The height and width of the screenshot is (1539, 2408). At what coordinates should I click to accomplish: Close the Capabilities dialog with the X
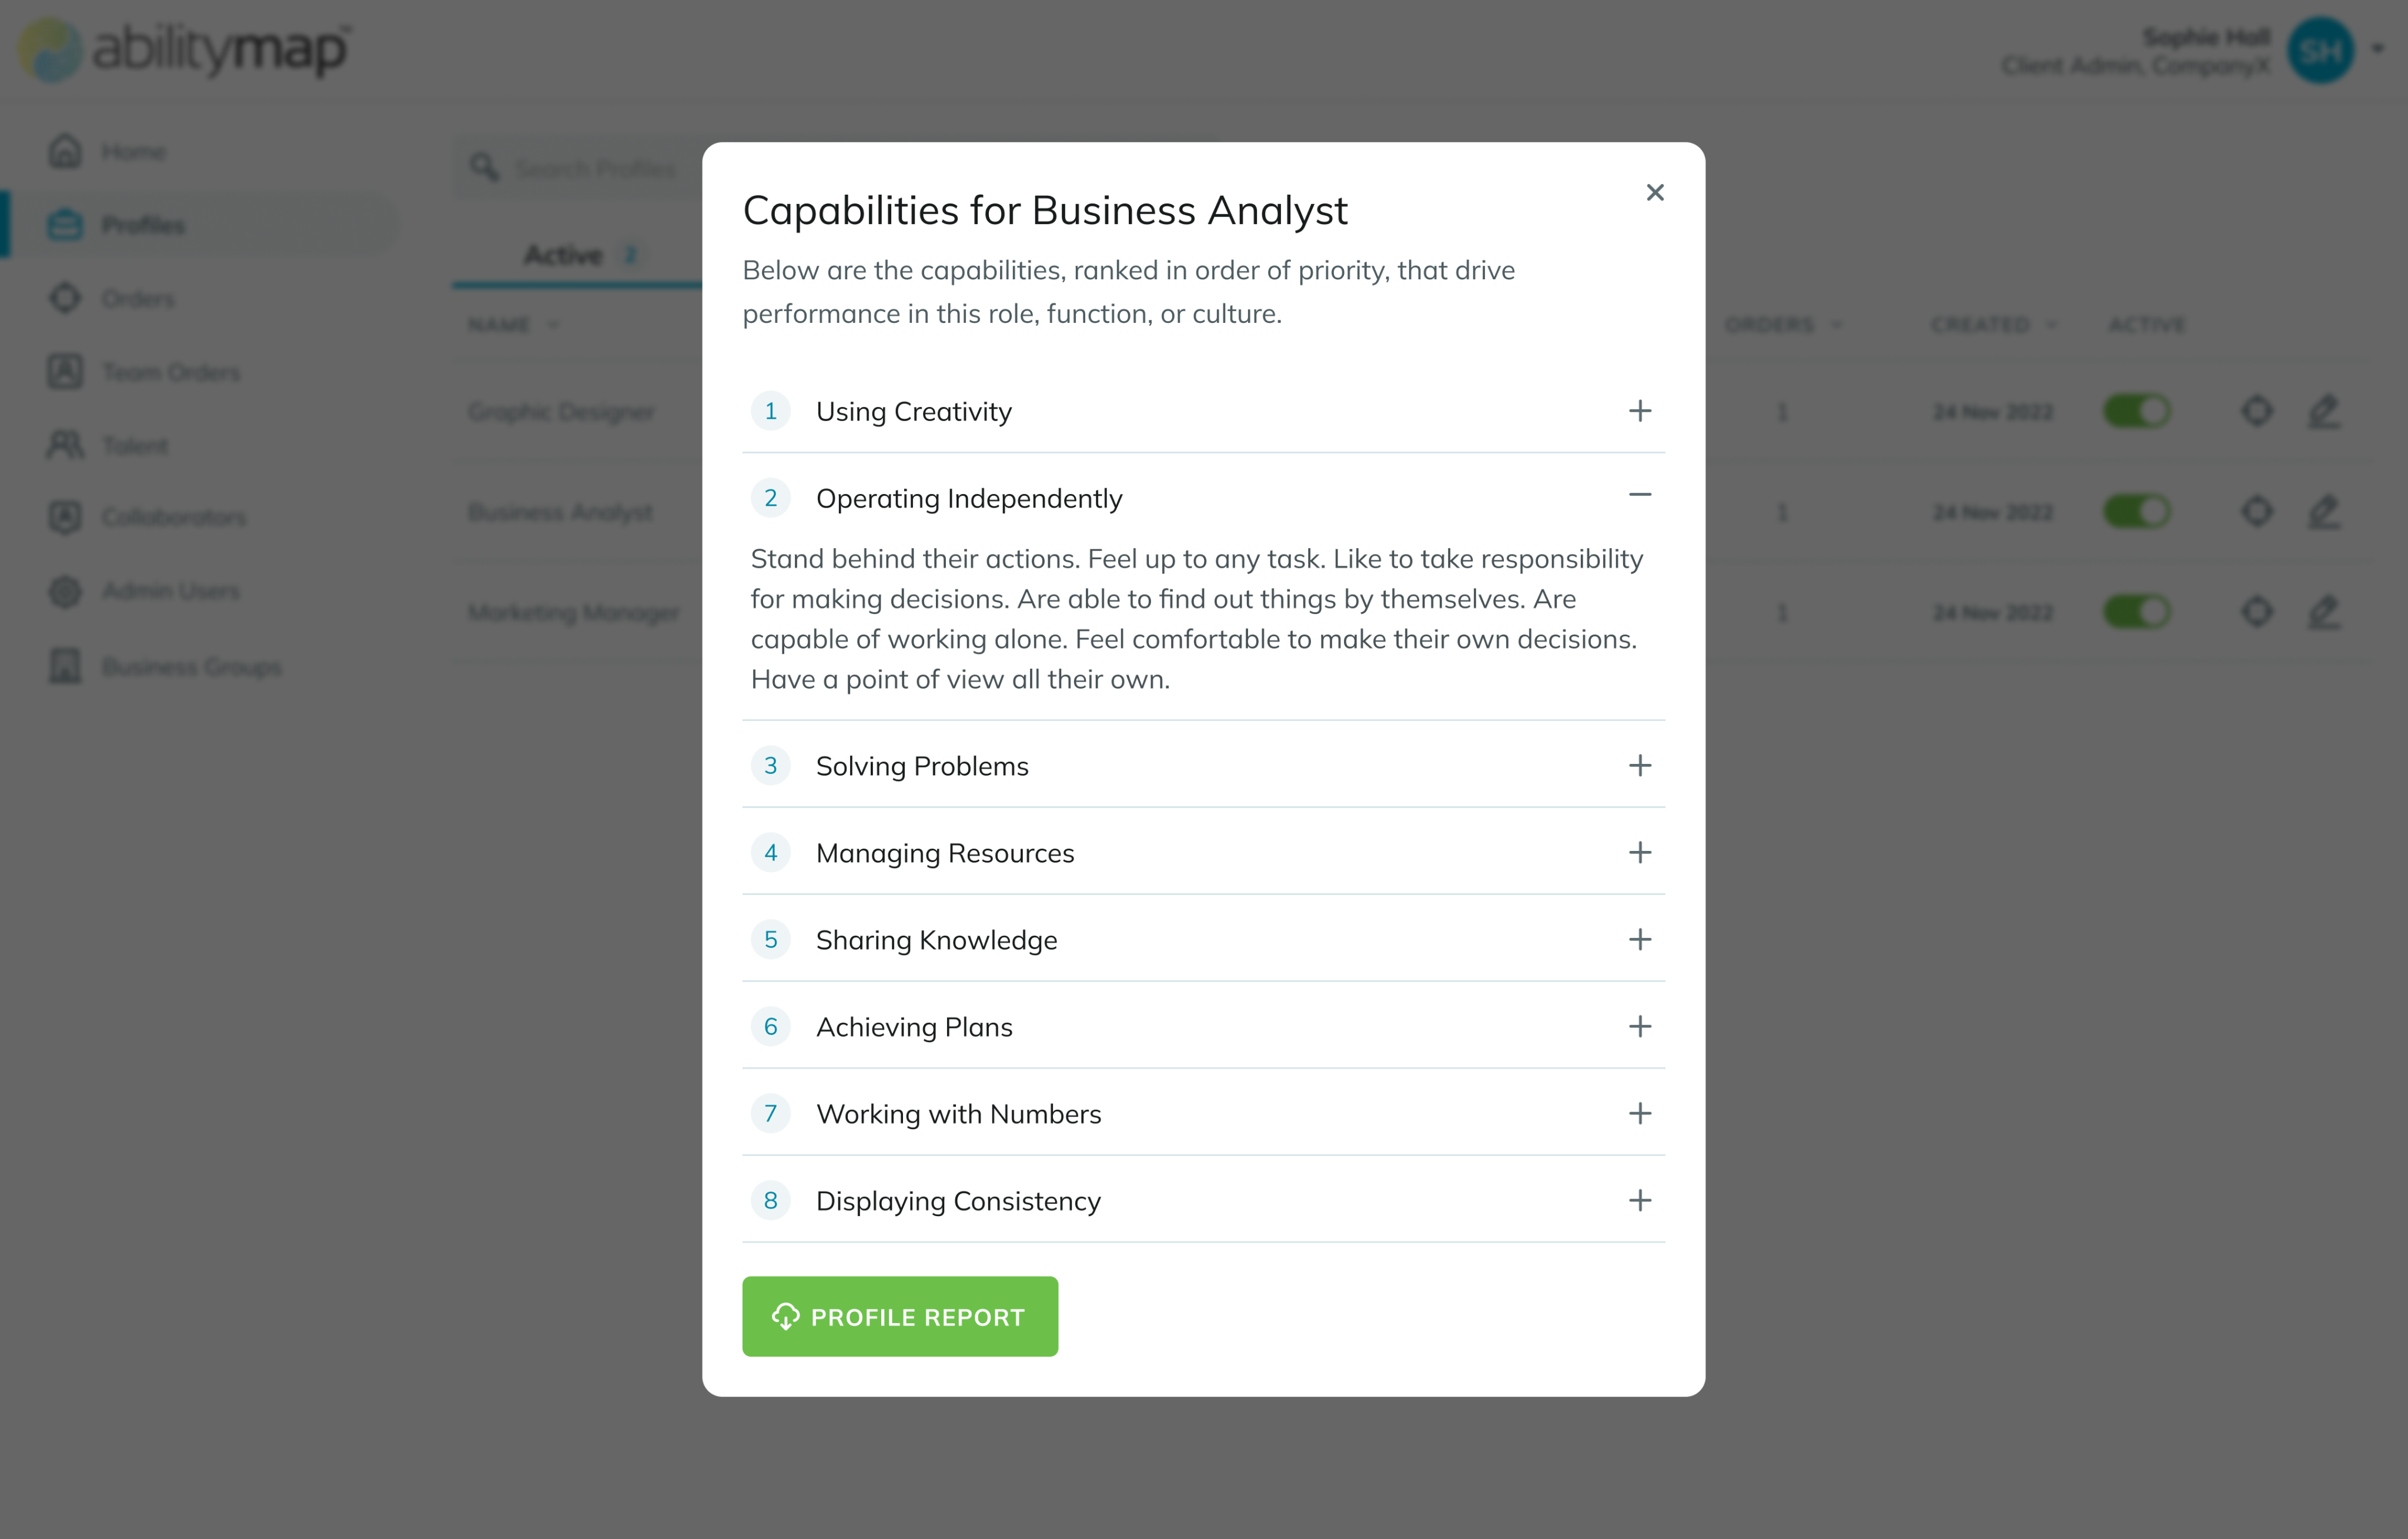pos(1655,192)
